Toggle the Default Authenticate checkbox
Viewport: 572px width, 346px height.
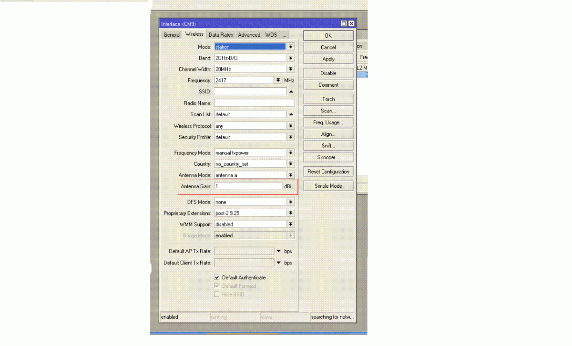pyautogui.click(x=217, y=277)
